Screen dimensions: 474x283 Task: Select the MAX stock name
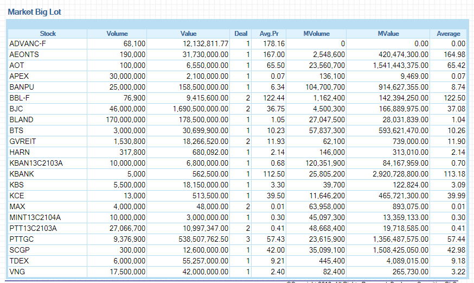pyautogui.click(x=17, y=207)
